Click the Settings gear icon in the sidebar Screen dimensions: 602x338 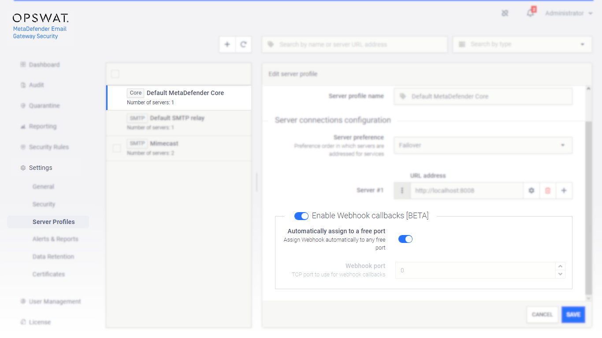click(23, 168)
